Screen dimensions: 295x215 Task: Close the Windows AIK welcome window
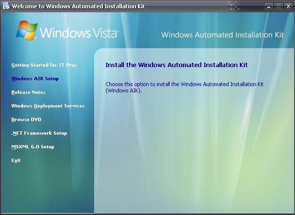pos(288,6)
